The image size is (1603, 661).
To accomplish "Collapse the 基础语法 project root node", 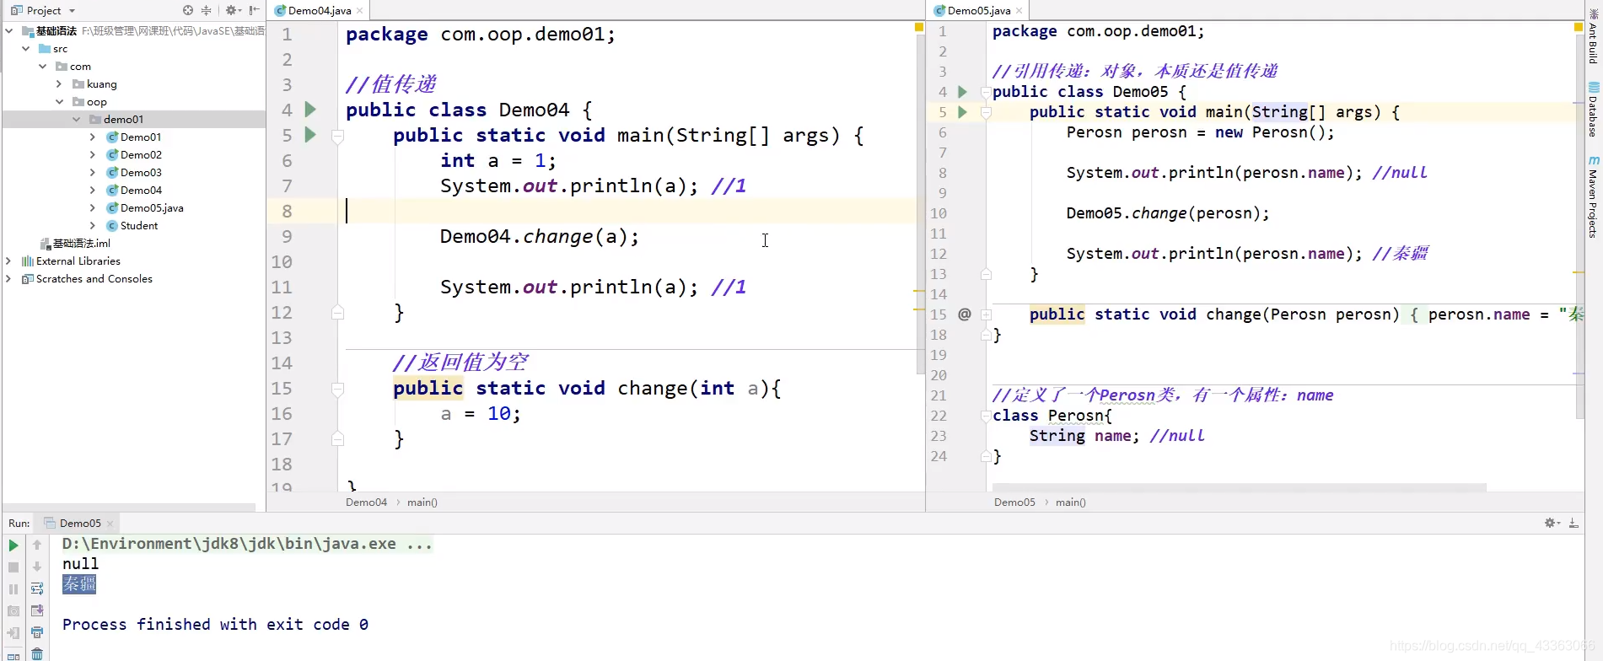I will tap(9, 31).
